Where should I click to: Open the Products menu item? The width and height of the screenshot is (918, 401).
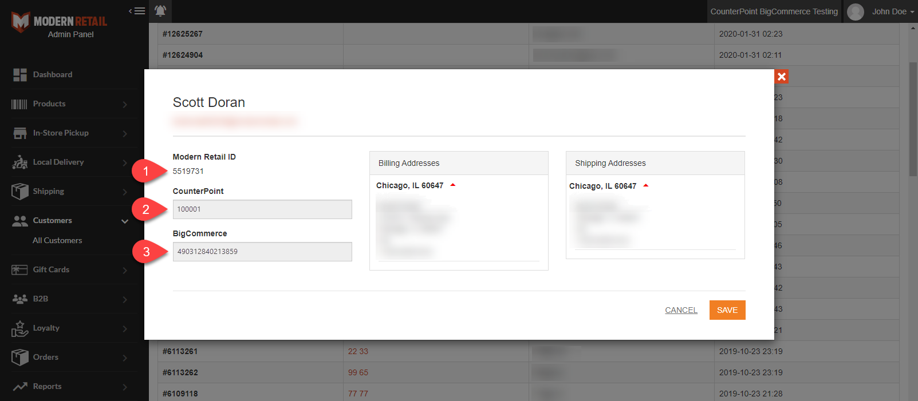coord(49,104)
